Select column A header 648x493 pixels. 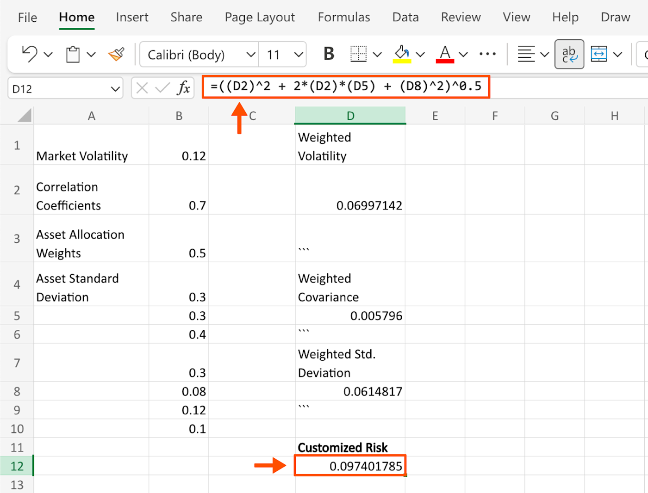91,116
